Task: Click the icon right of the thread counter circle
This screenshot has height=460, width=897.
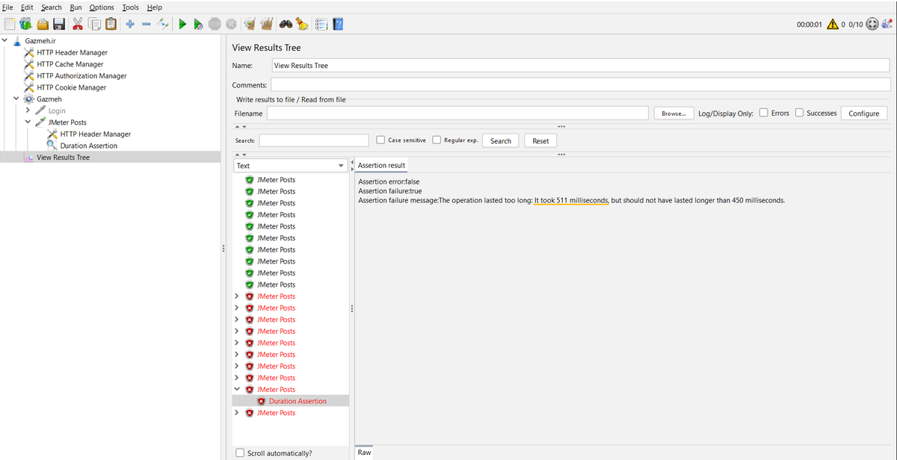Action: (x=887, y=24)
